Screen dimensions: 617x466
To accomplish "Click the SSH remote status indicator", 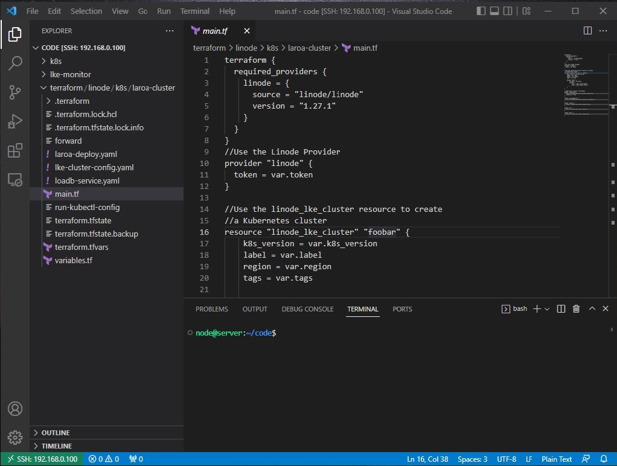I will tap(42, 459).
